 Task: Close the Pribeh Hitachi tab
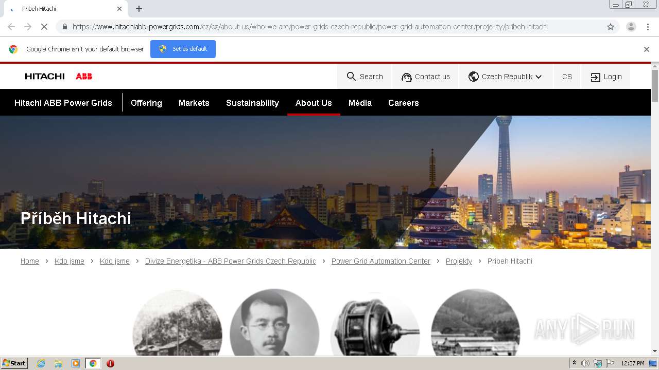click(x=119, y=9)
